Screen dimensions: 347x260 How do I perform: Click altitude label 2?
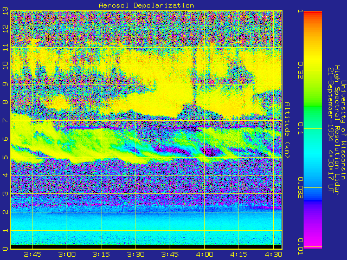point(5,212)
